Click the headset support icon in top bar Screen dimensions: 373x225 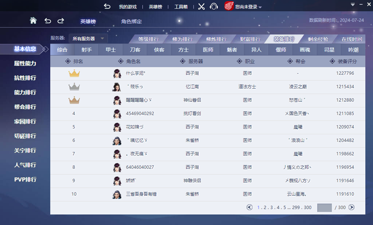(214, 7)
